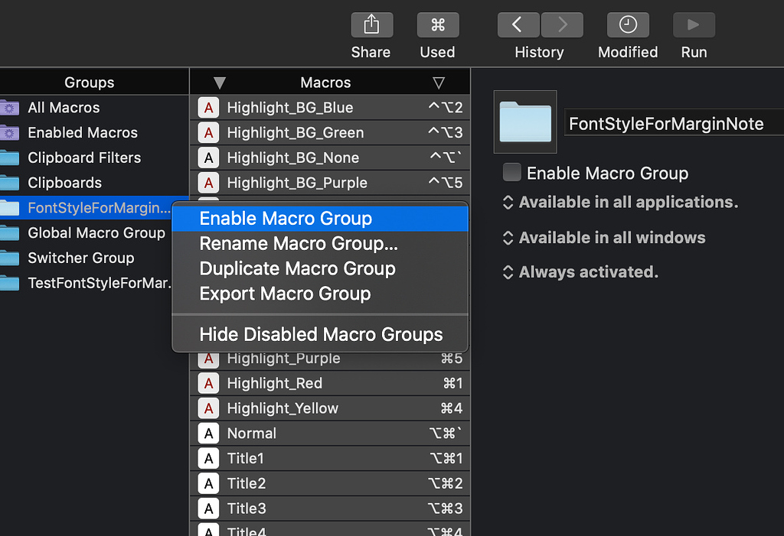
Task: Click the folder thumbnail above Enable Macro Group
Action: 524,122
